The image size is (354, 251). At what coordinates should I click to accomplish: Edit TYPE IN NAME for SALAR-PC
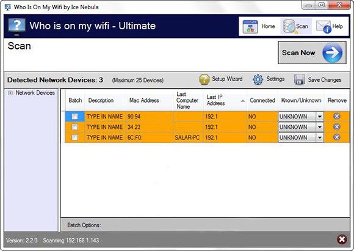point(105,137)
